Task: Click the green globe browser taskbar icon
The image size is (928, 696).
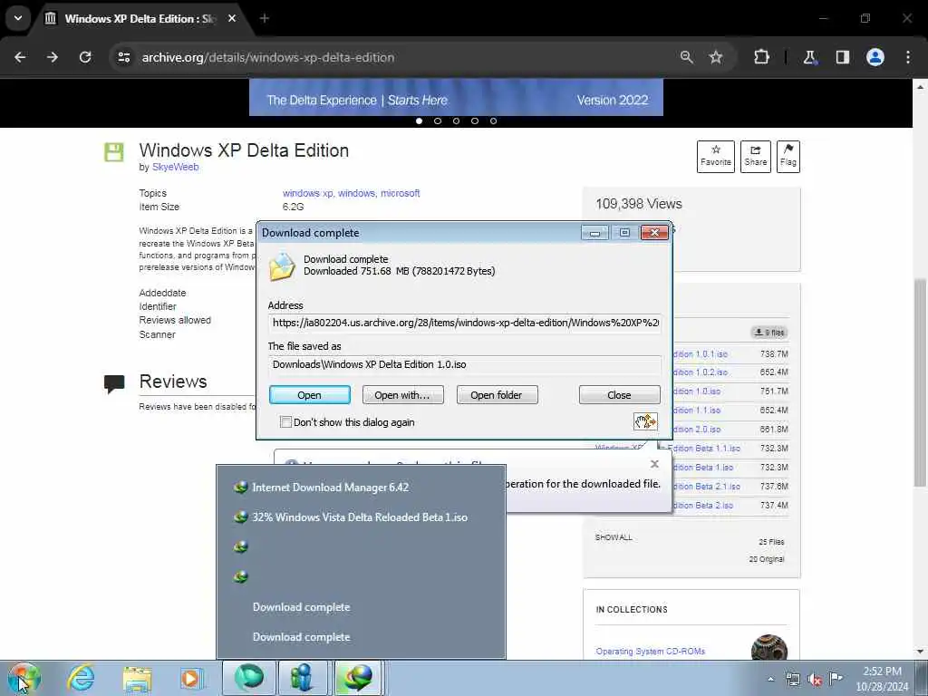Action: [x=249, y=678]
